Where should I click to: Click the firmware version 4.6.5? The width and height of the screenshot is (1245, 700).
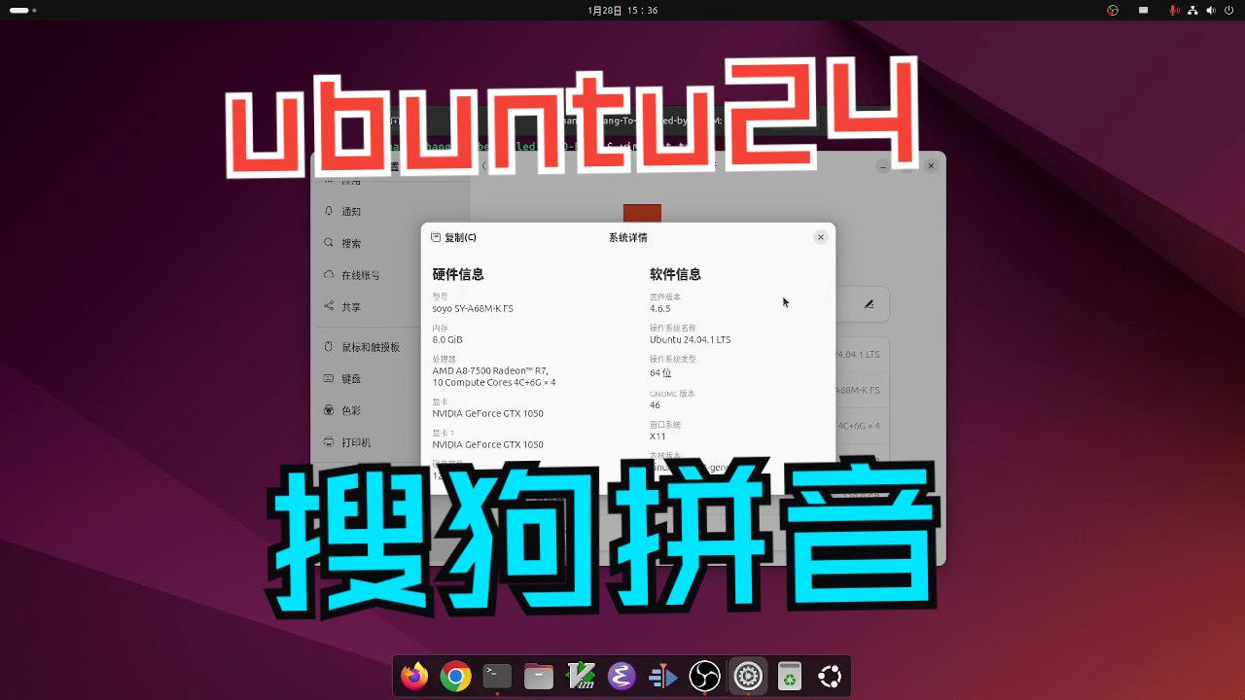(x=659, y=308)
